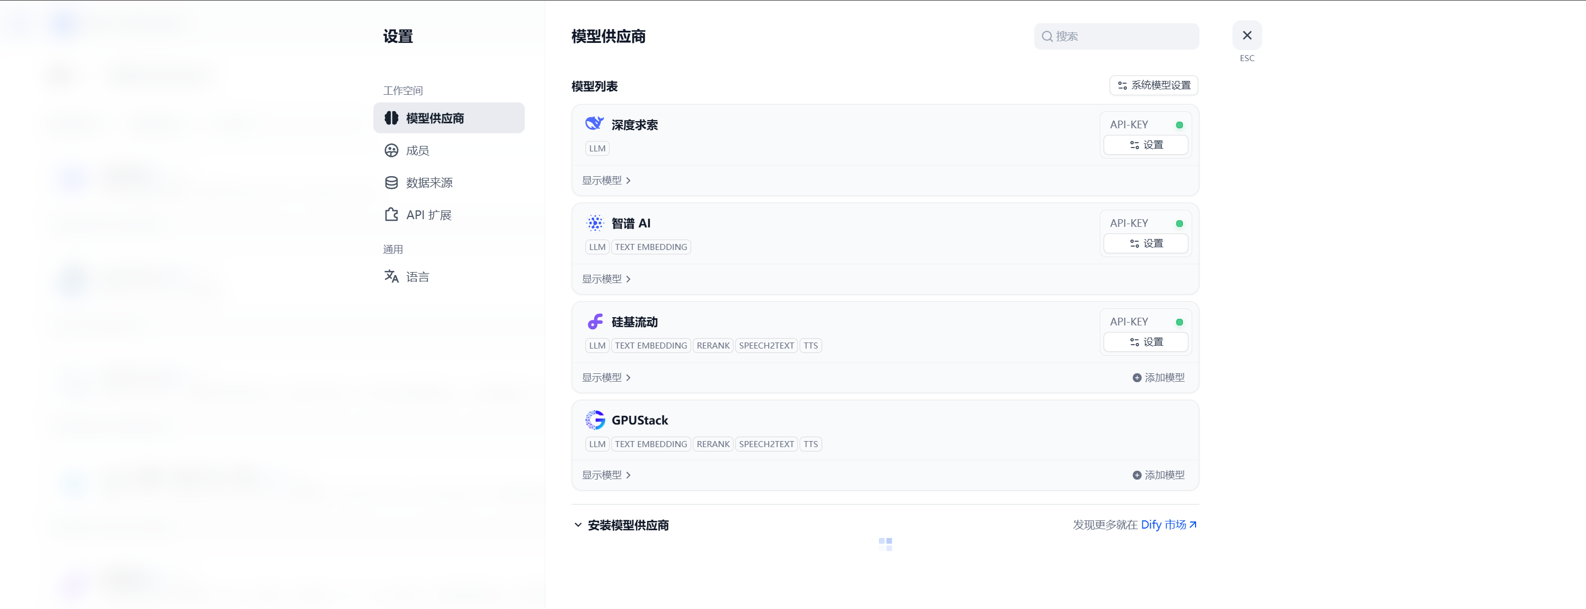This screenshot has width=1586, height=609.
Task: Click the GPUStack provider name
Action: 640,420
